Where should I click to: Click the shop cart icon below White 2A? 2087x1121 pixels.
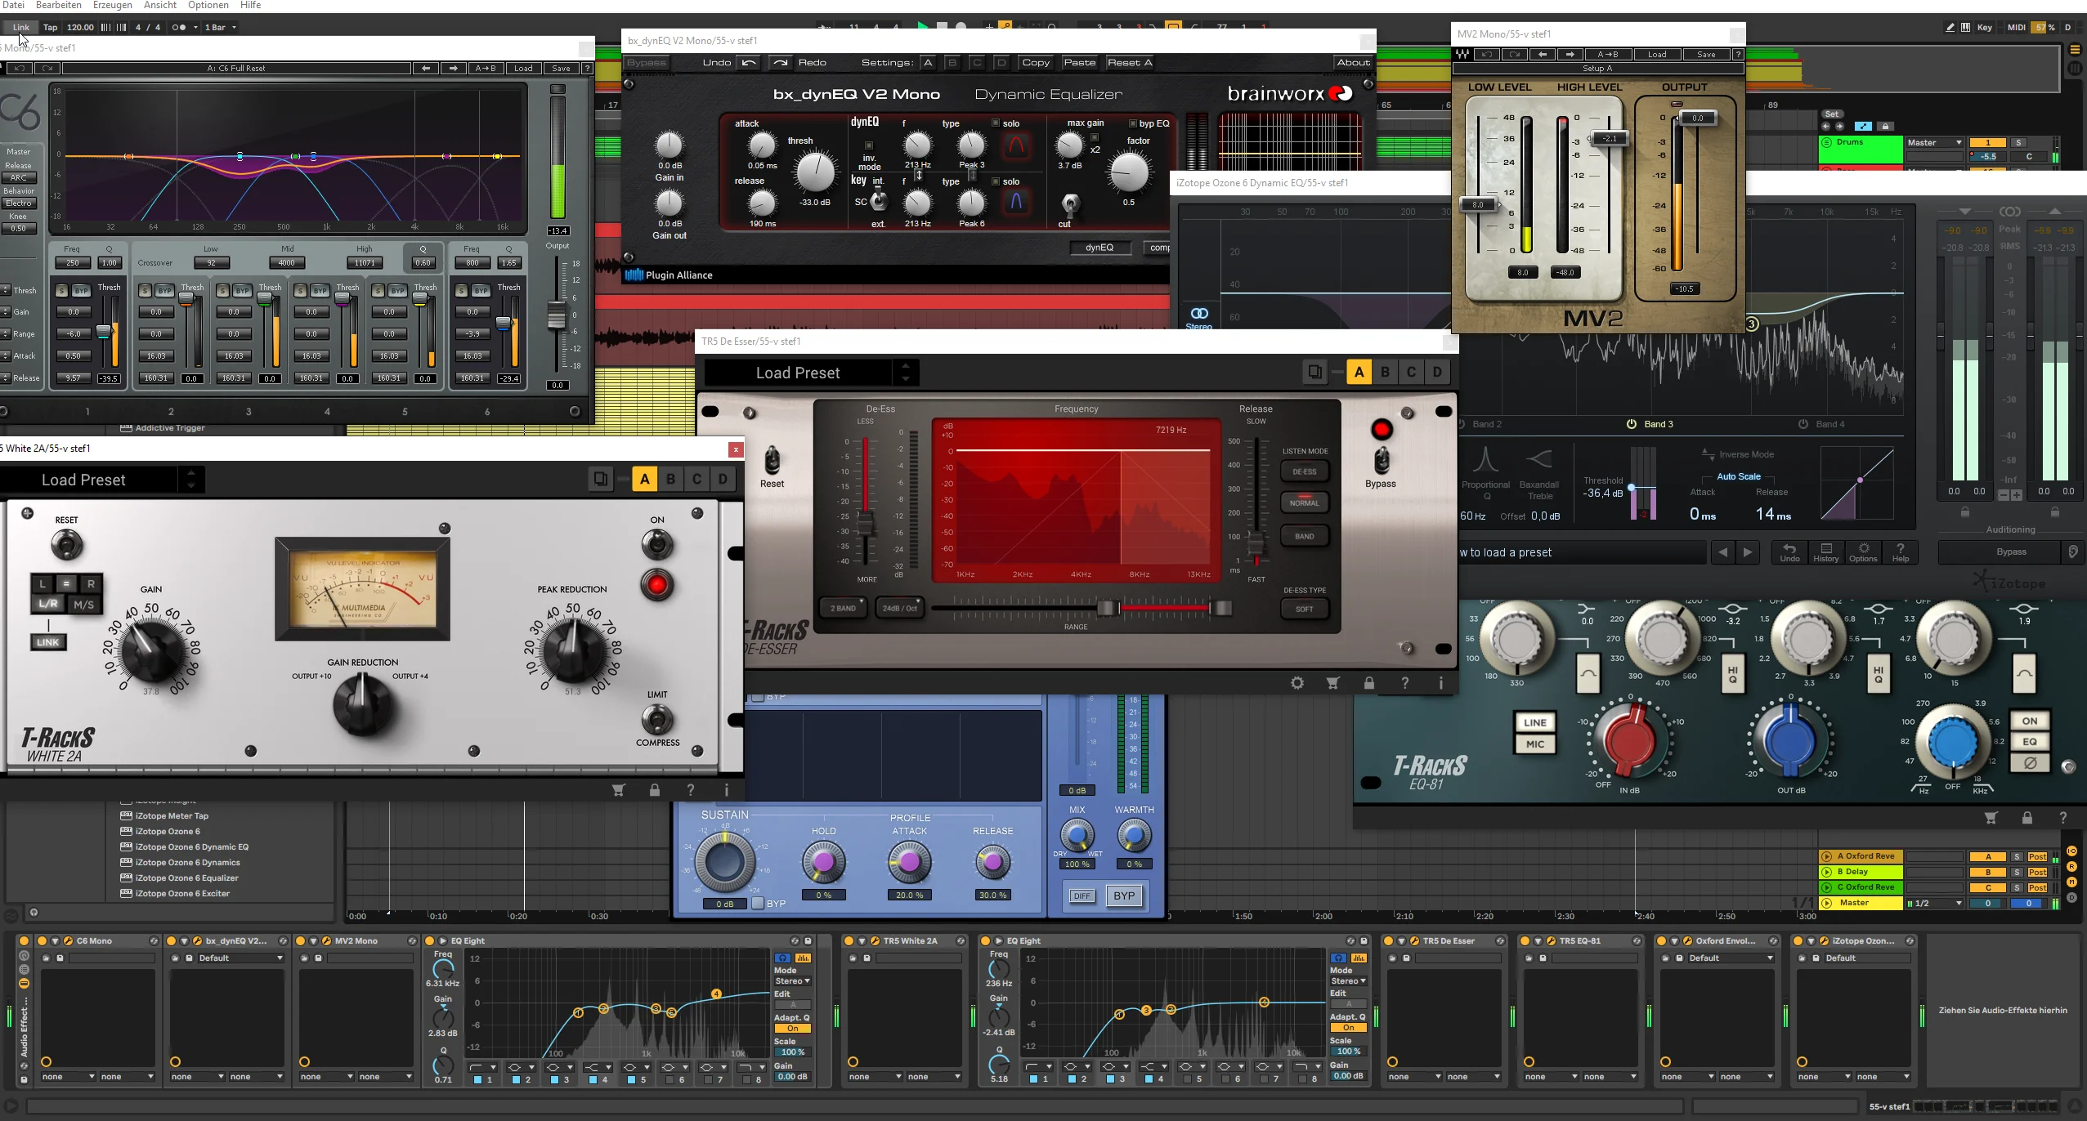pos(619,790)
